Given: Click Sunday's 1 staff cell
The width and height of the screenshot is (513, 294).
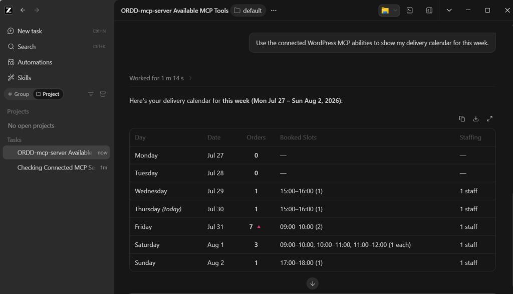Looking at the screenshot, I should [468, 263].
